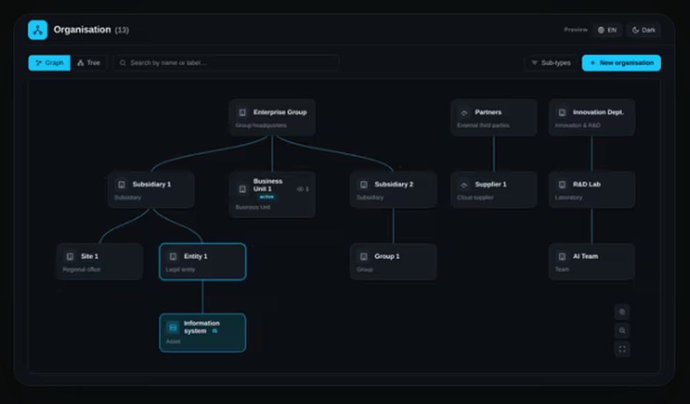The height and width of the screenshot is (404, 690).
Task: Click the Site 1 building icon
Action: point(70,256)
